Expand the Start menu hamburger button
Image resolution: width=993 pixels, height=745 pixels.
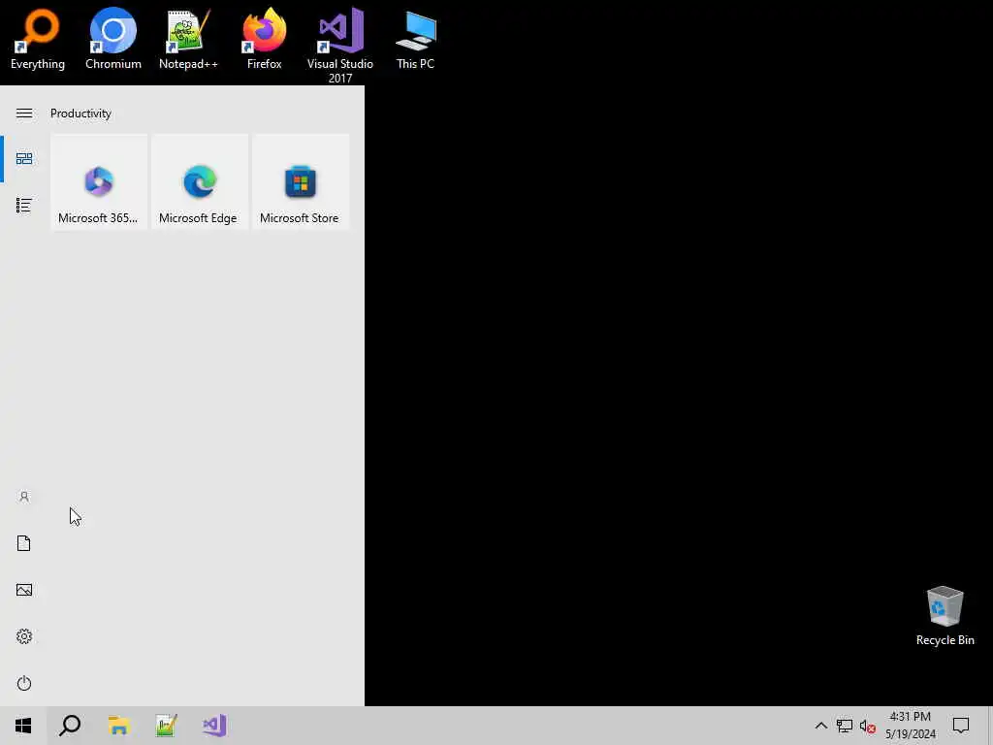coord(24,113)
